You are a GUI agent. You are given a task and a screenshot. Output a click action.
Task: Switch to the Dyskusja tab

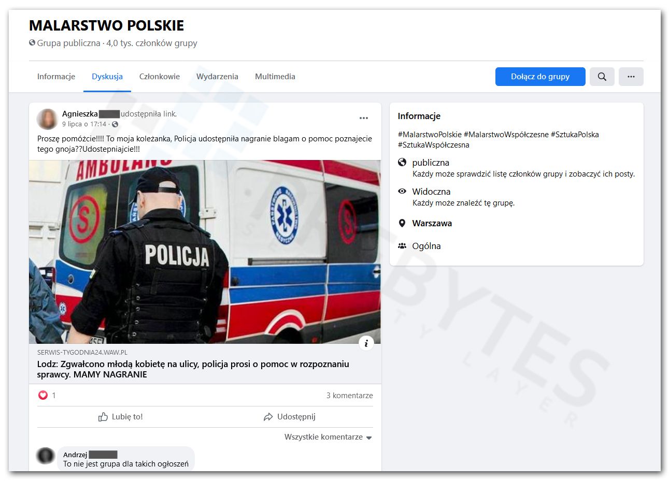click(x=107, y=77)
